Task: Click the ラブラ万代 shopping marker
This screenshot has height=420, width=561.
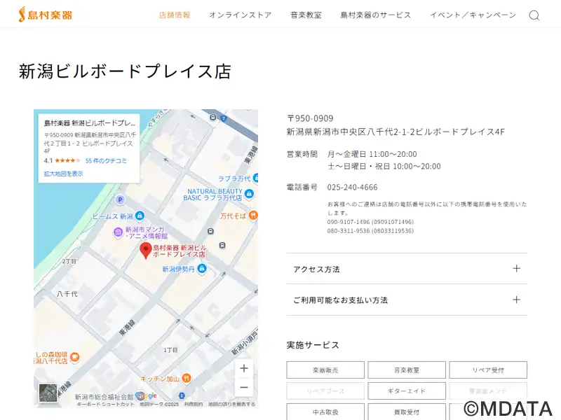Action: pyautogui.click(x=255, y=178)
